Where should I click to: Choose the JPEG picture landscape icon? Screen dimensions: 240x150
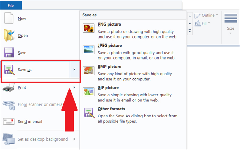[88, 49]
